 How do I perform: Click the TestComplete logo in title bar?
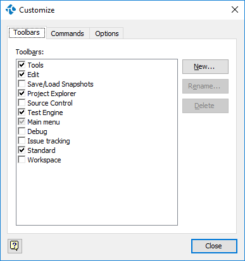11,9
